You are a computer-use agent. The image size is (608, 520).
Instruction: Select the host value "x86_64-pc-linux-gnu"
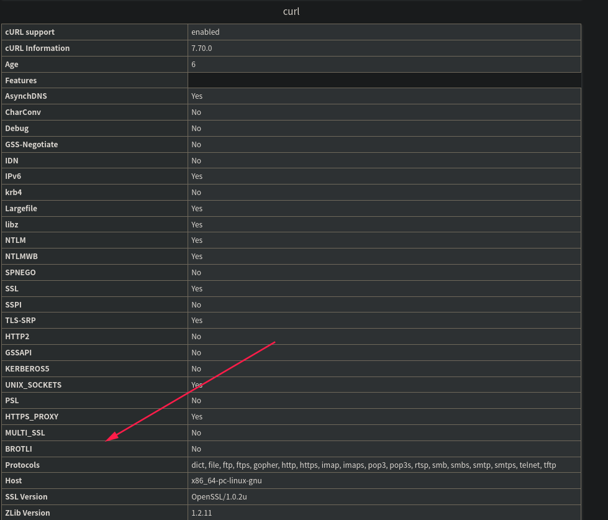coord(227,481)
